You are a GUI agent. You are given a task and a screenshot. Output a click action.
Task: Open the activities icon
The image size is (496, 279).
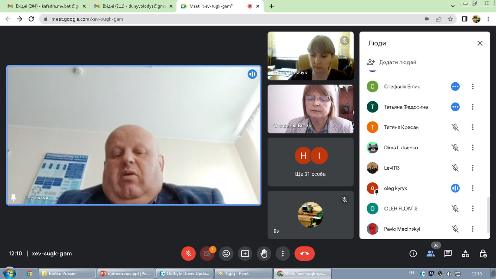click(465, 254)
